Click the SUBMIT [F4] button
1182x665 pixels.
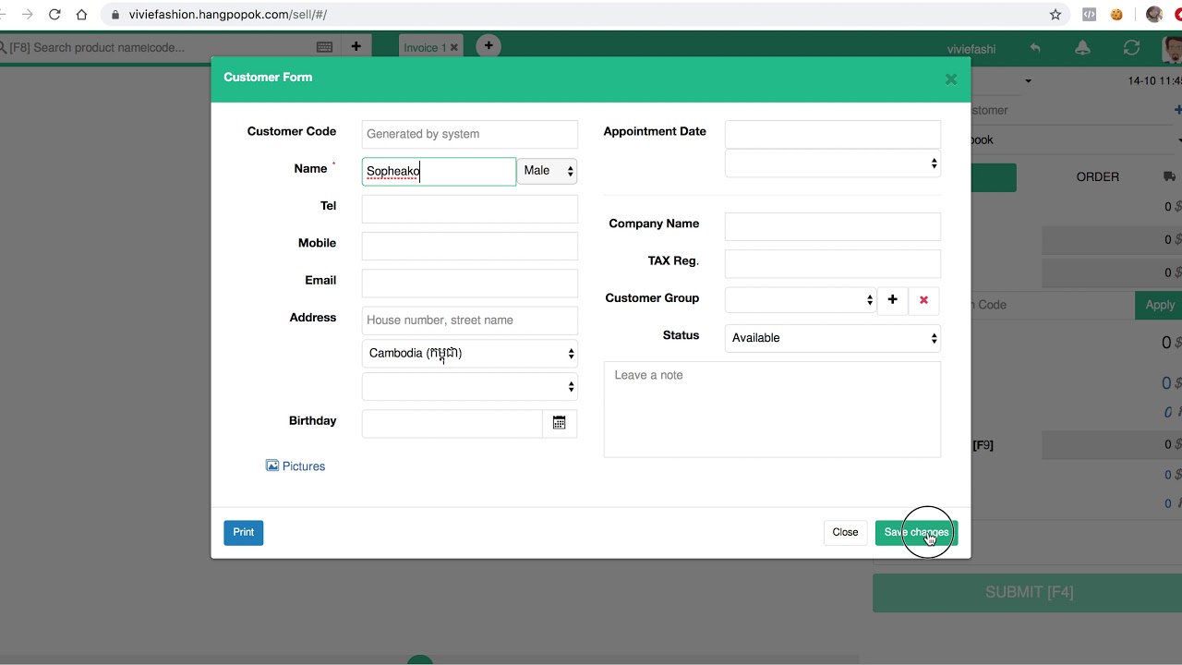(1027, 593)
